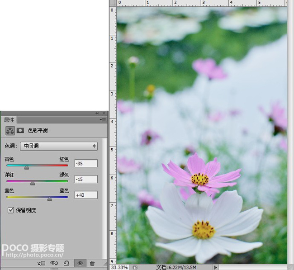
Task: Close the Properties panel
Action: coord(104,114)
